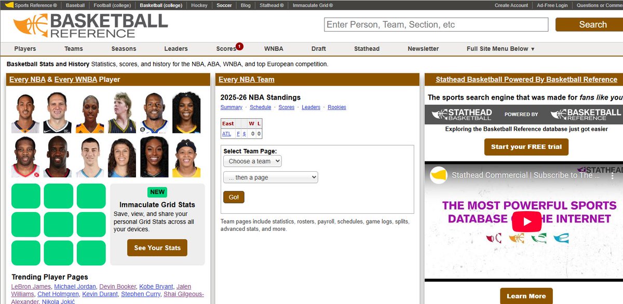This screenshot has width=623, height=304.
Task: Open the headshot with a red X badge
Action: (x=25, y=157)
